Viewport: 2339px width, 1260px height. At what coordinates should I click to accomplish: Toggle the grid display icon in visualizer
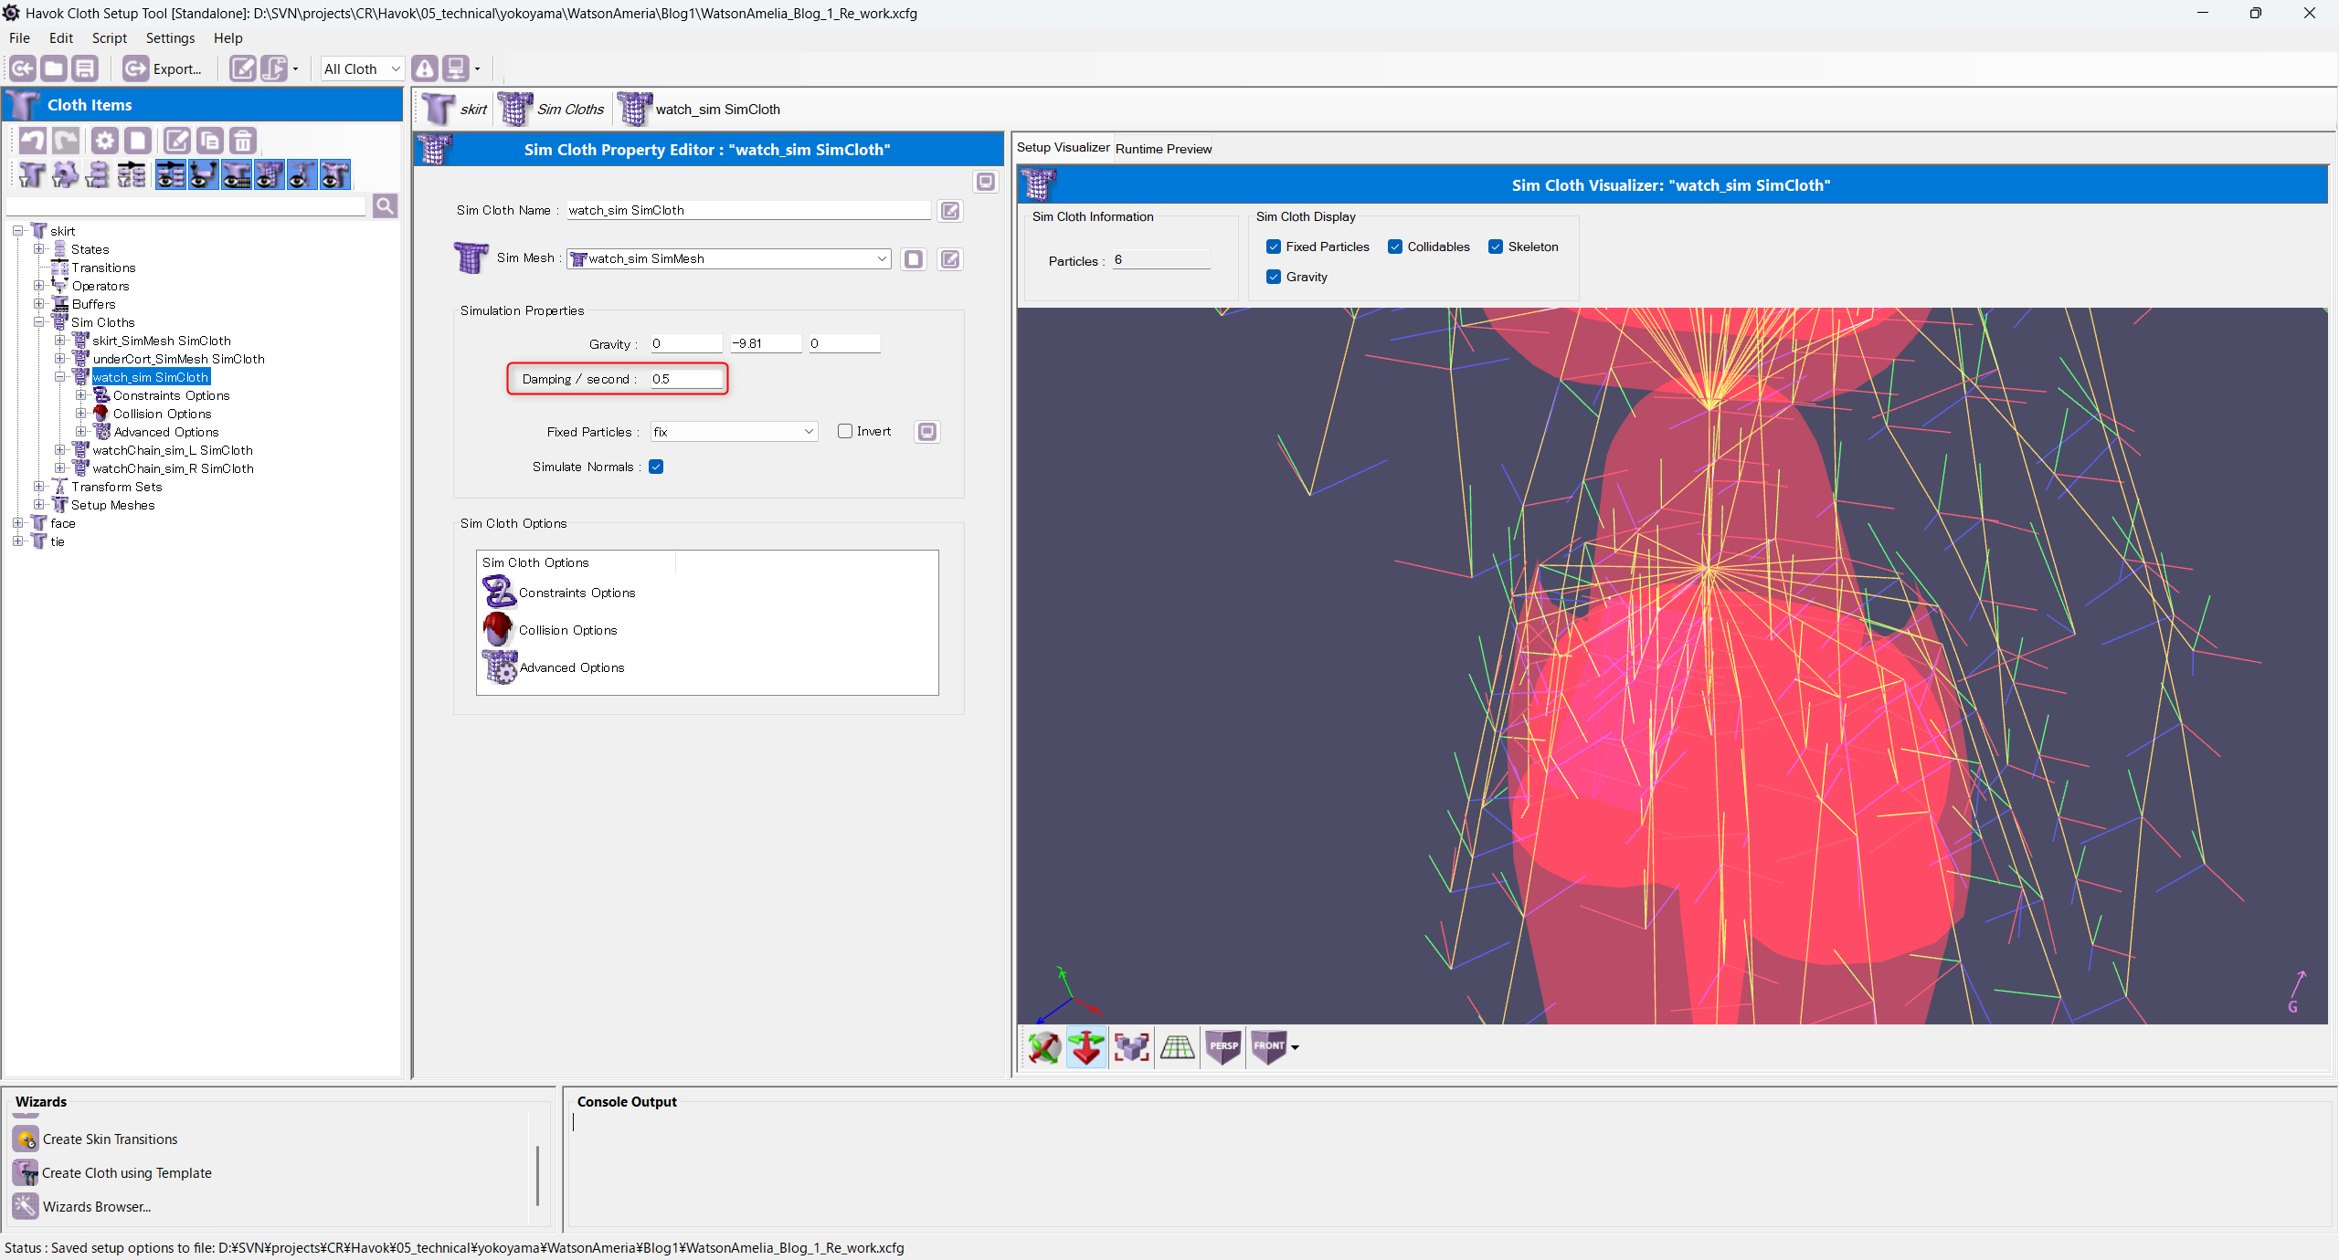tap(1178, 1047)
